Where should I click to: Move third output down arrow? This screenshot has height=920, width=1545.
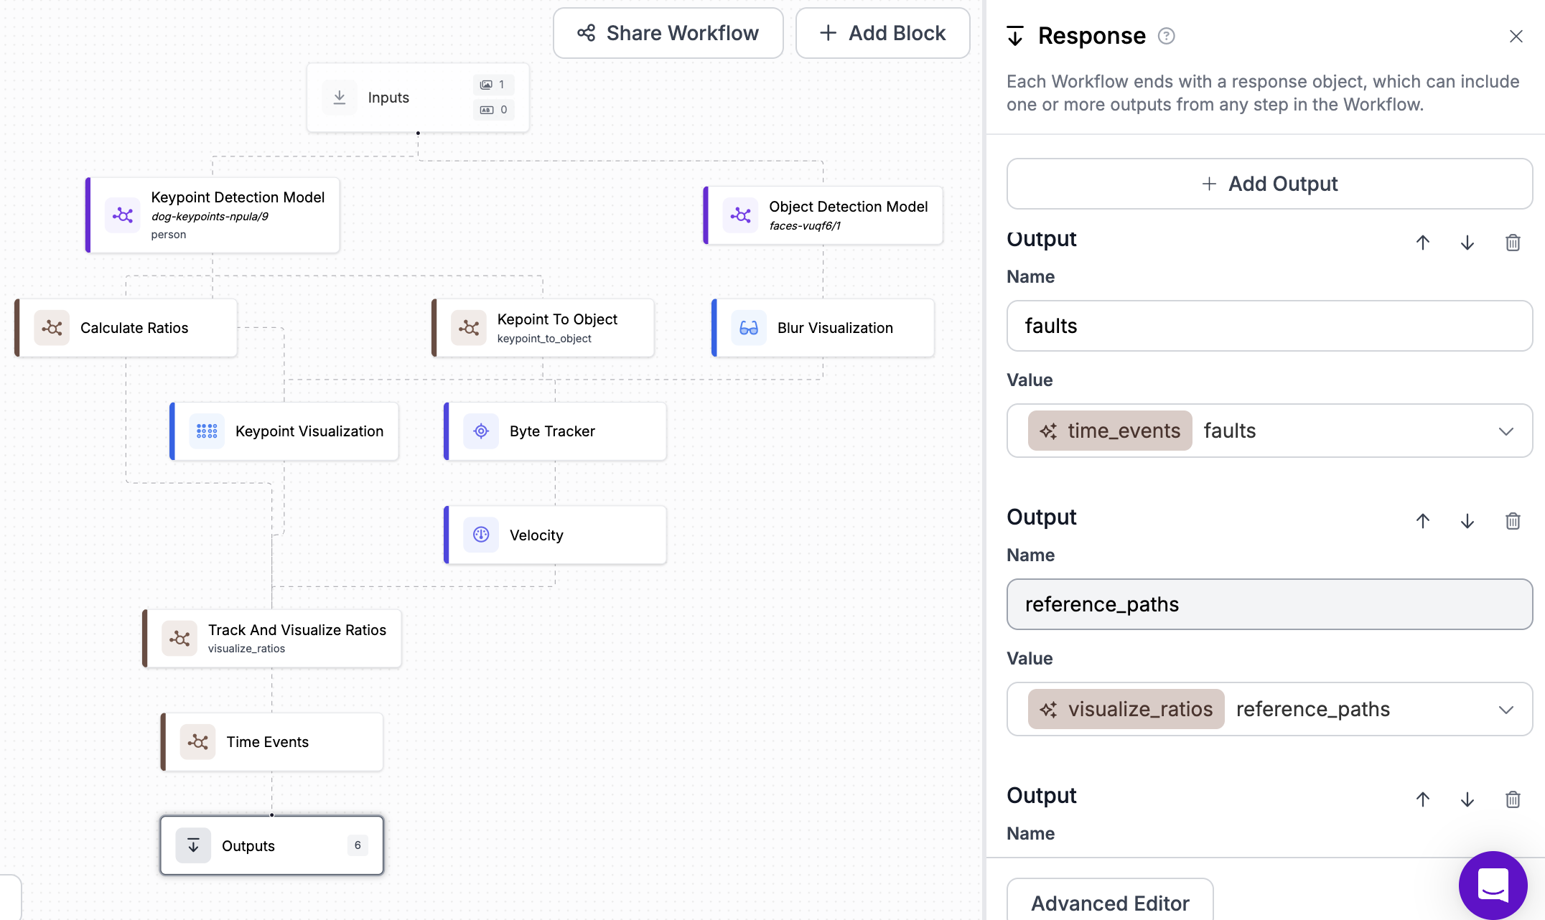1467,799
